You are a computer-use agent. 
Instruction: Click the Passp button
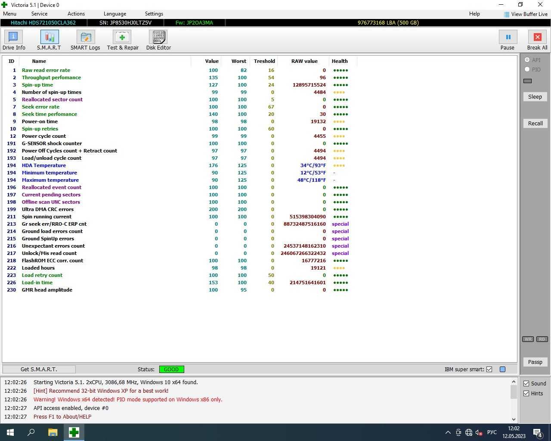coord(535,362)
